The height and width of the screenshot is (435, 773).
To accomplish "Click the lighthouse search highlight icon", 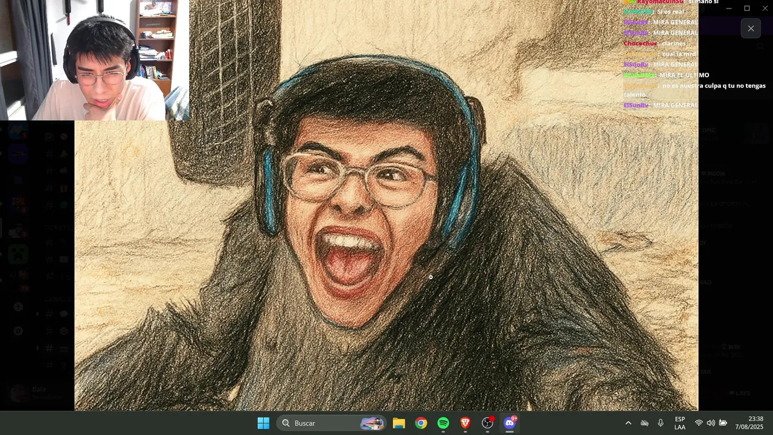I will click(373, 423).
